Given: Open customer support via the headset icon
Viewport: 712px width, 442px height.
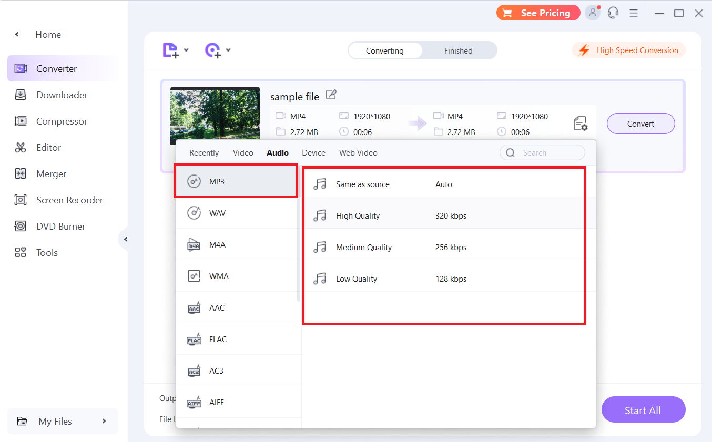Looking at the screenshot, I should click(x=613, y=12).
